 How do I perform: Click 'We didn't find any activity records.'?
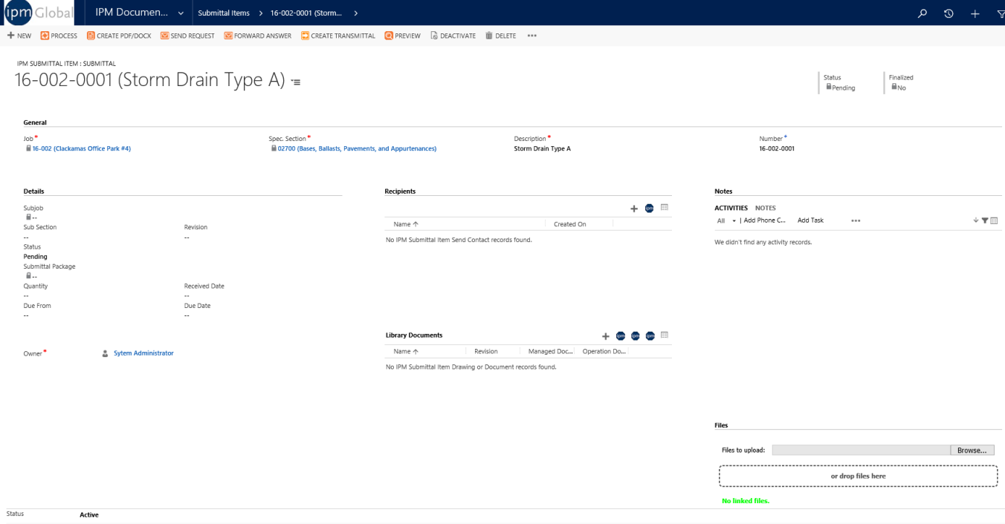pos(763,242)
